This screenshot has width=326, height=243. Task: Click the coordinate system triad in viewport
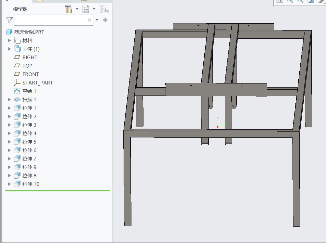221,122
